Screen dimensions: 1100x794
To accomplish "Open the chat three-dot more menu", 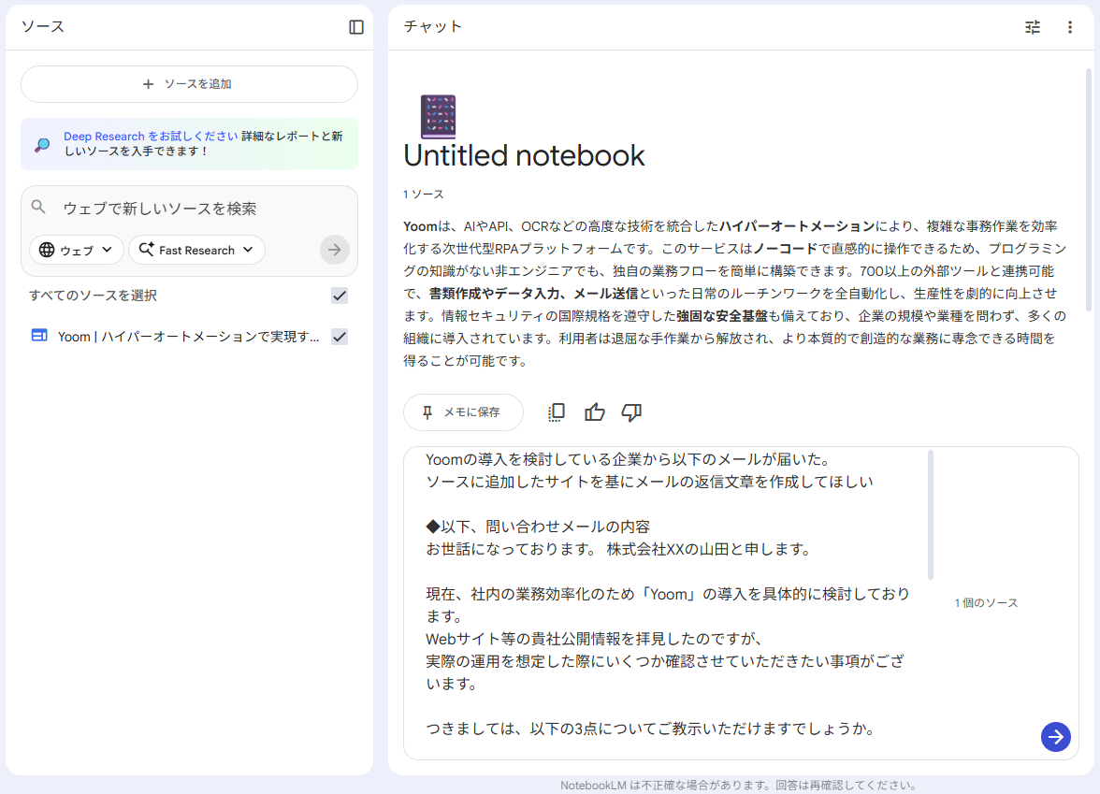I will click(1070, 27).
